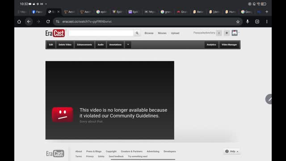
Task: Click the battery indicator in status bar
Action: 264,4
